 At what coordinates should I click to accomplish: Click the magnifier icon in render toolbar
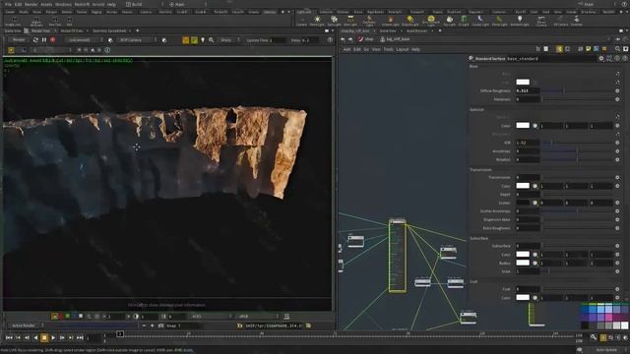coord(212,40)
